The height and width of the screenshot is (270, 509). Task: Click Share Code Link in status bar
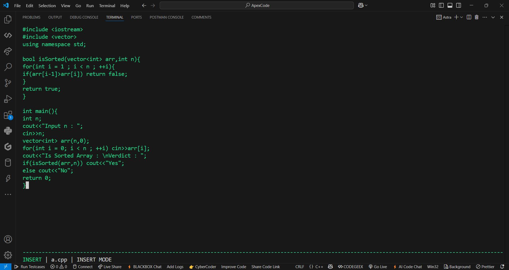pos(266,267)
